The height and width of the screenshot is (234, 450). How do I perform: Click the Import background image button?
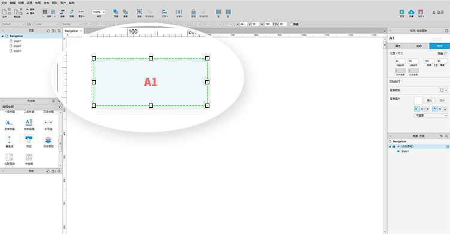click(430, 101)
